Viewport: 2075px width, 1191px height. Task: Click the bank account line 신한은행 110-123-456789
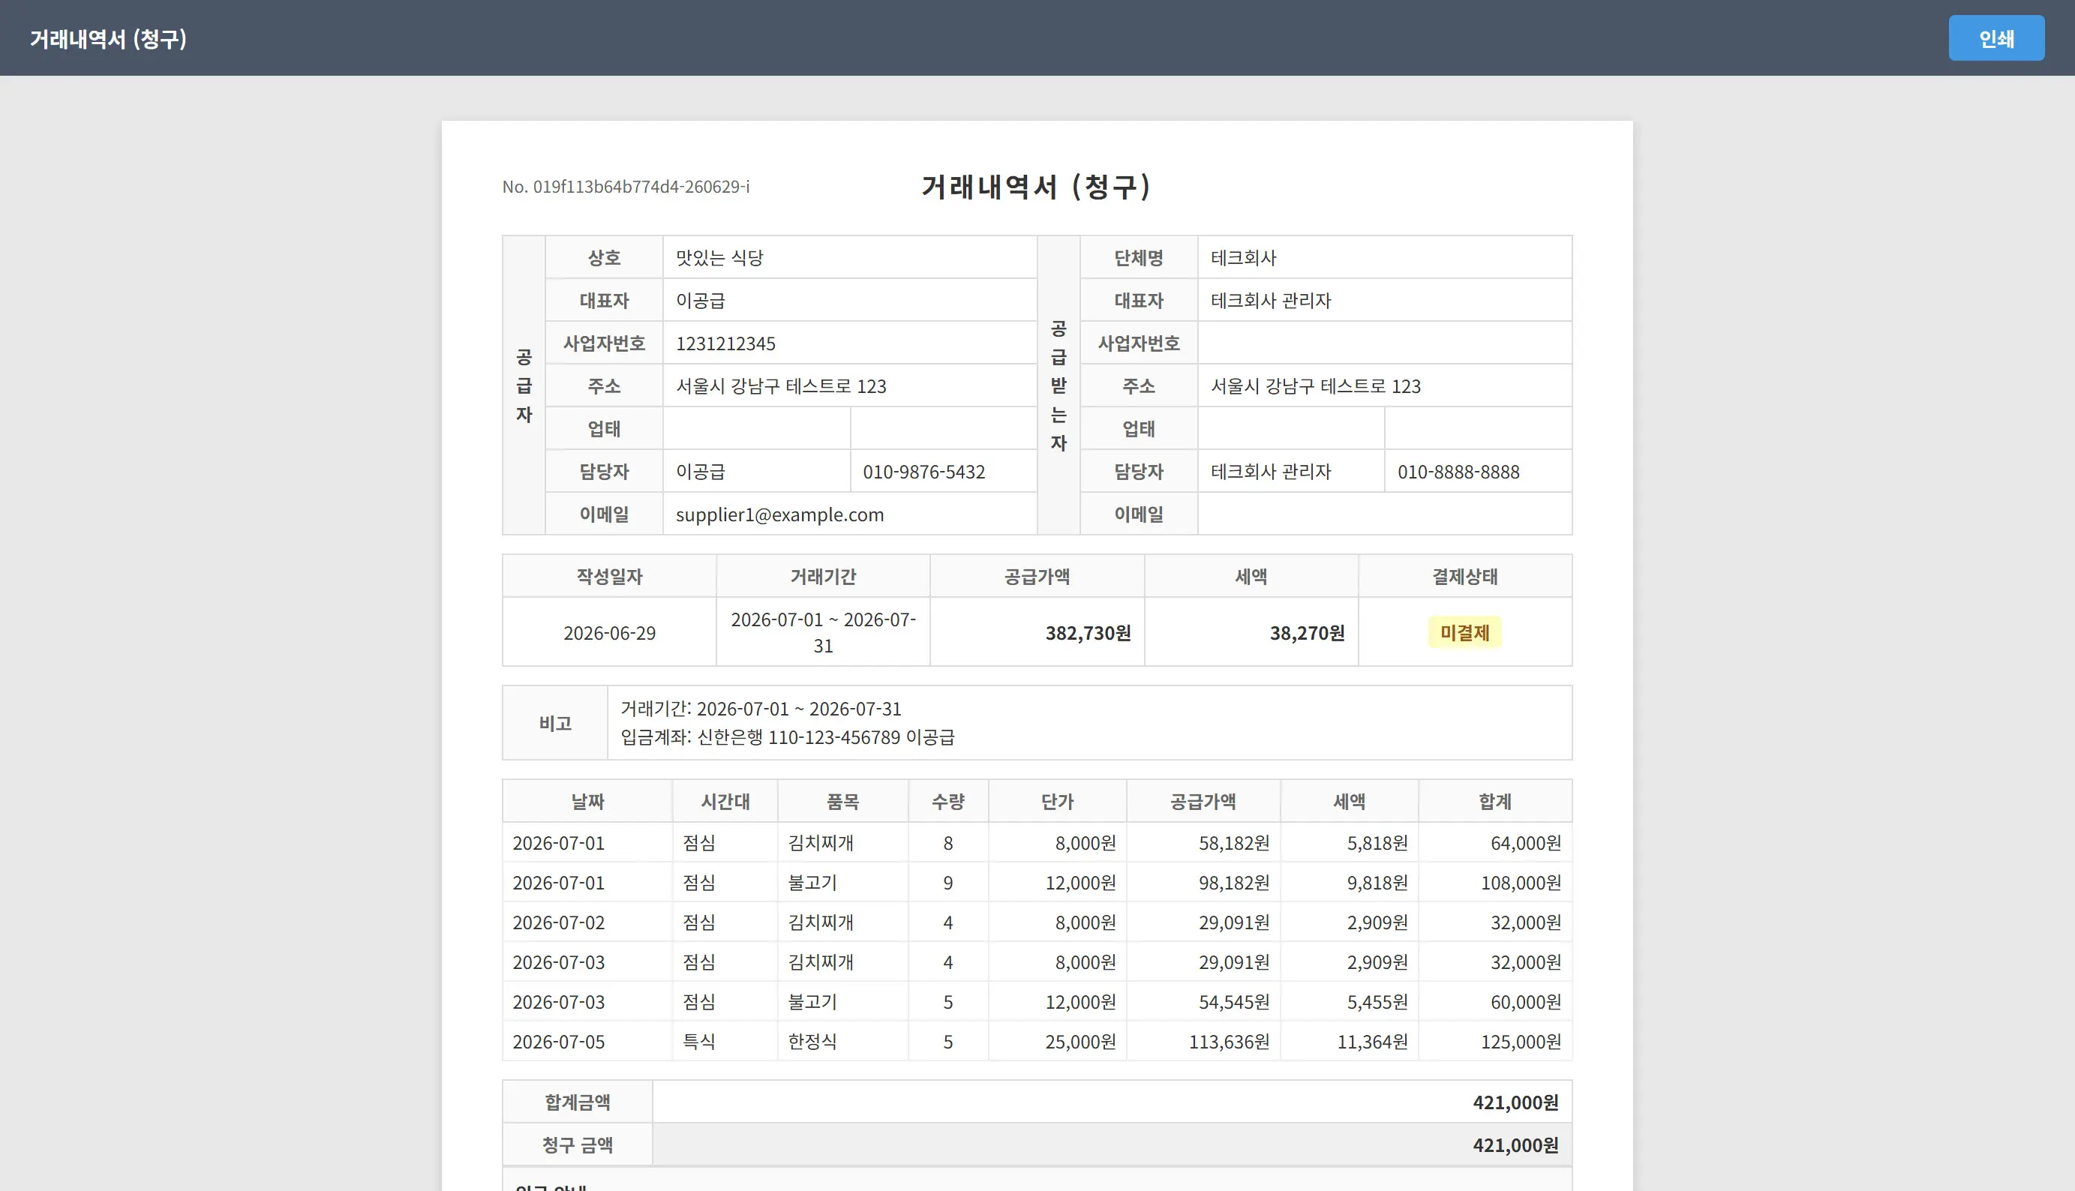click(x=786, y=737)
